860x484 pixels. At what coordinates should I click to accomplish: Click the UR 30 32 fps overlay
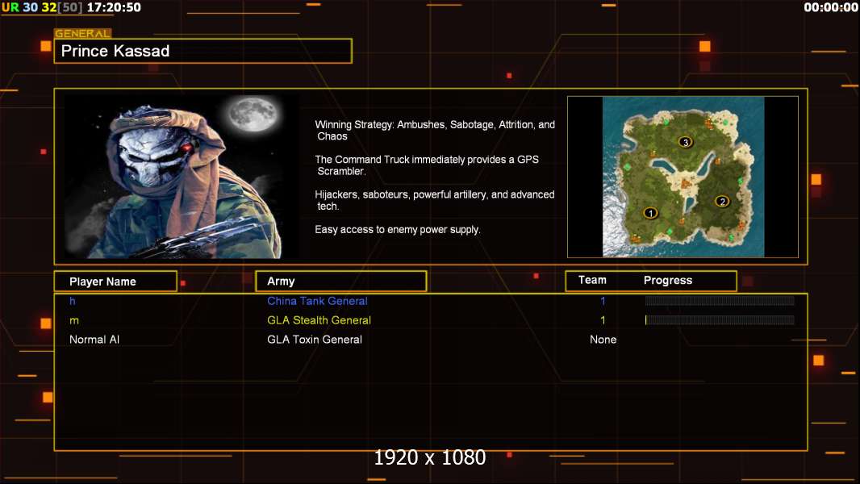pos(42,7)
